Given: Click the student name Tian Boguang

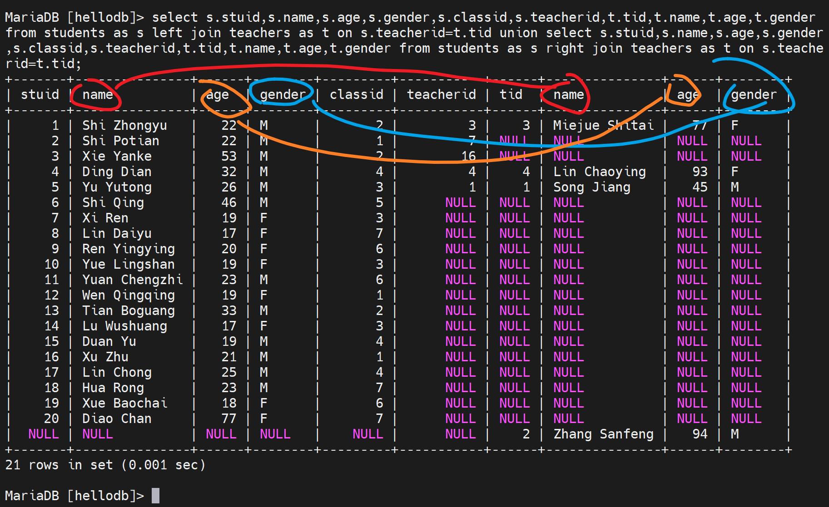Looking at the screenshot, I should tap(128, 310).
